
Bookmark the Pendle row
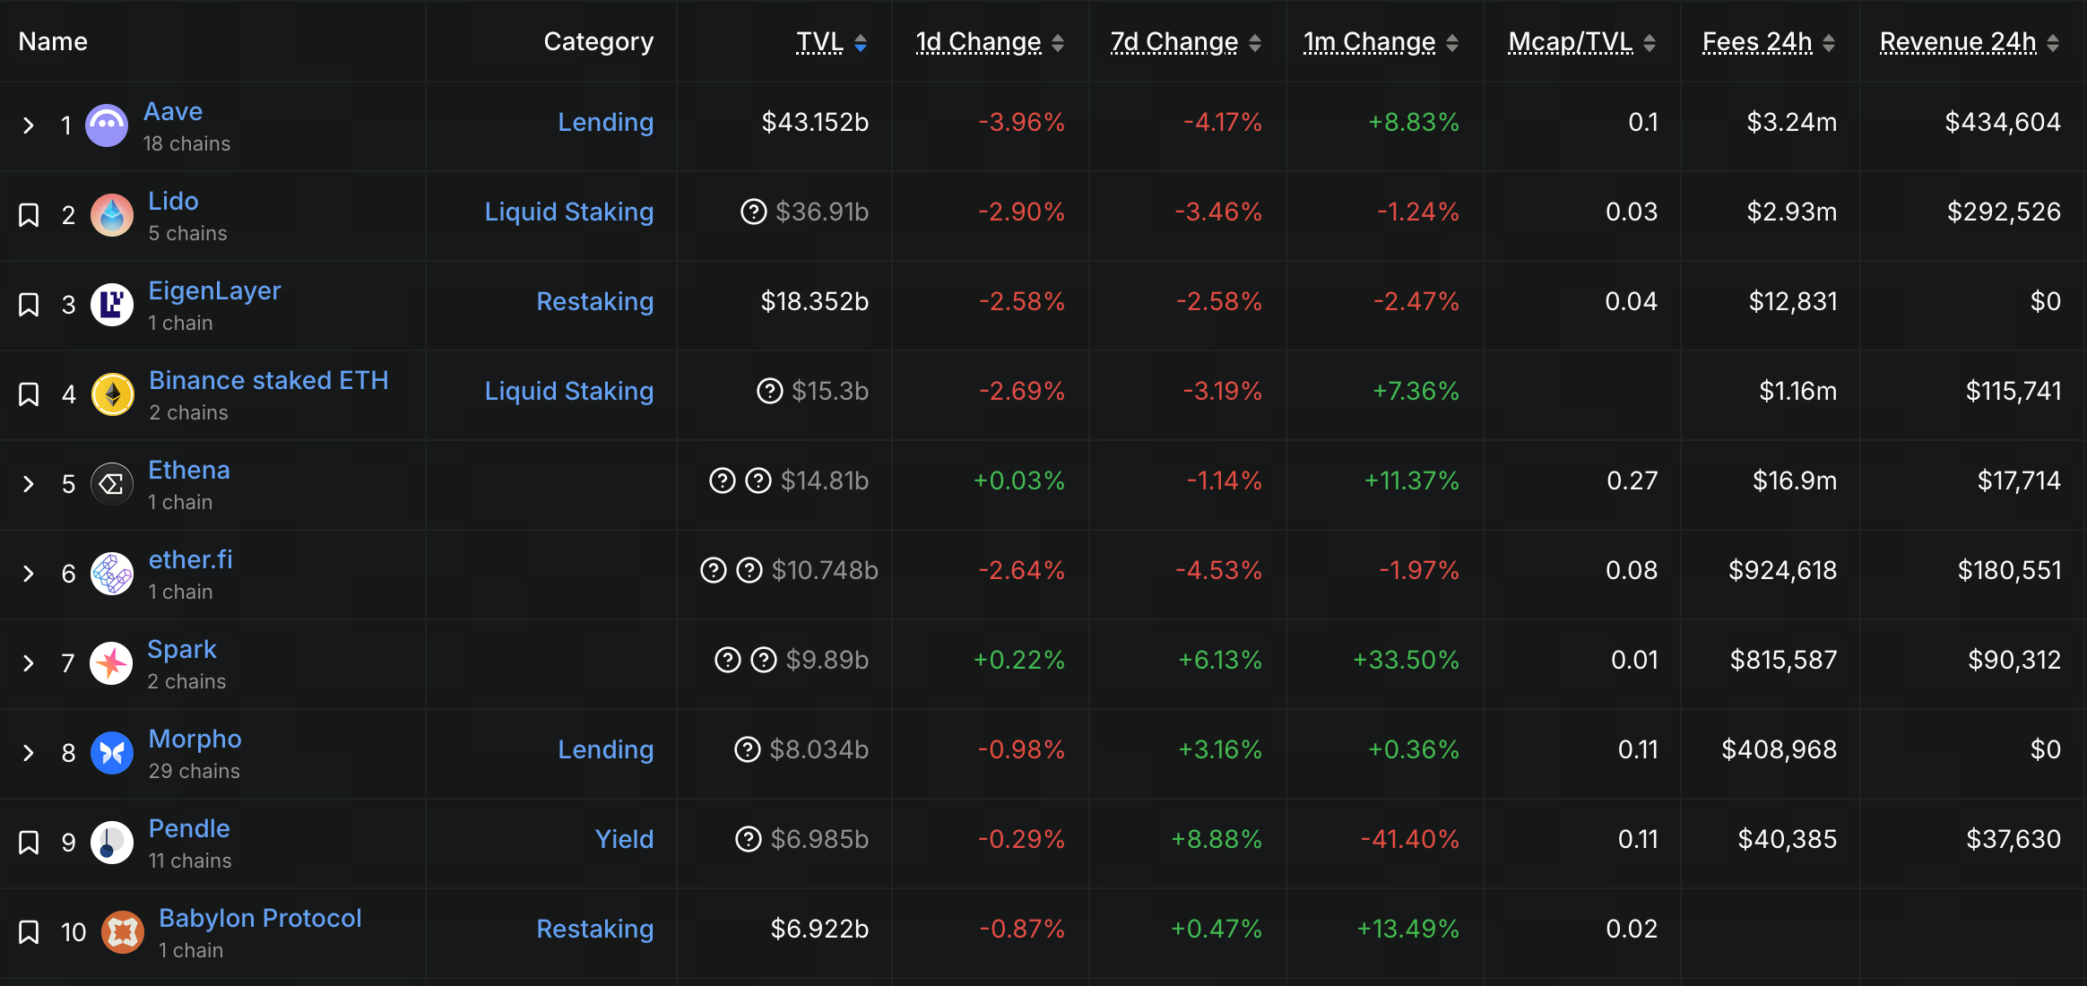[x=29, y=843]
